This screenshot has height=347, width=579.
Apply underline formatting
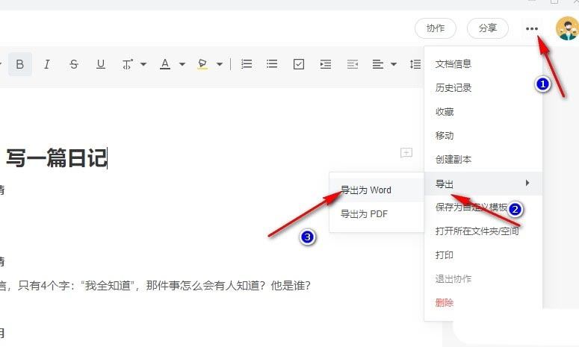(x=100, y=64)
